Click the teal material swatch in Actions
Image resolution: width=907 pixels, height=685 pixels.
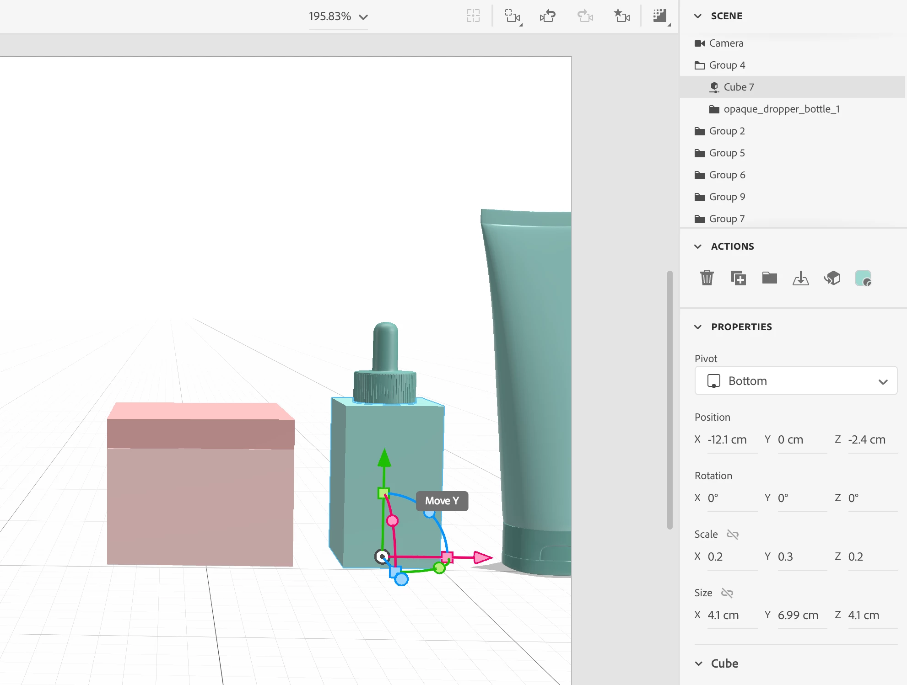click(863, 278)
